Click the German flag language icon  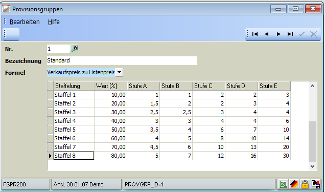pos(294,184)
